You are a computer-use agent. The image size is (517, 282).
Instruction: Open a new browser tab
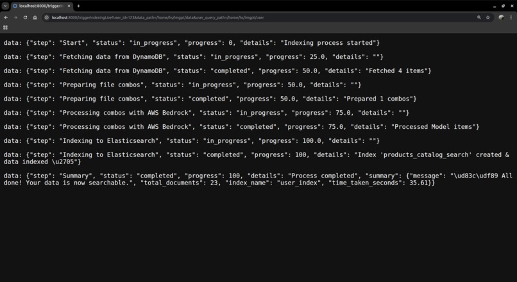click(78, 6)
